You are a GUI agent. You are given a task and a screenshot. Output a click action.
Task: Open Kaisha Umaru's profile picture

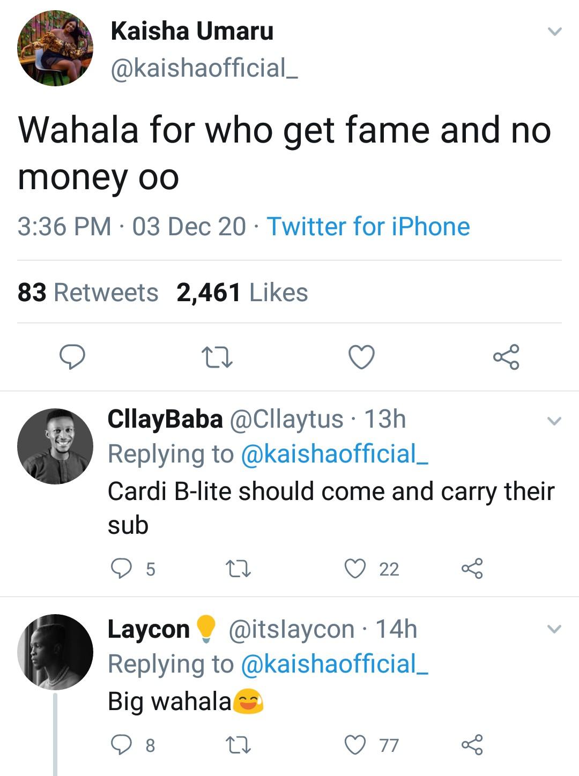55,48
